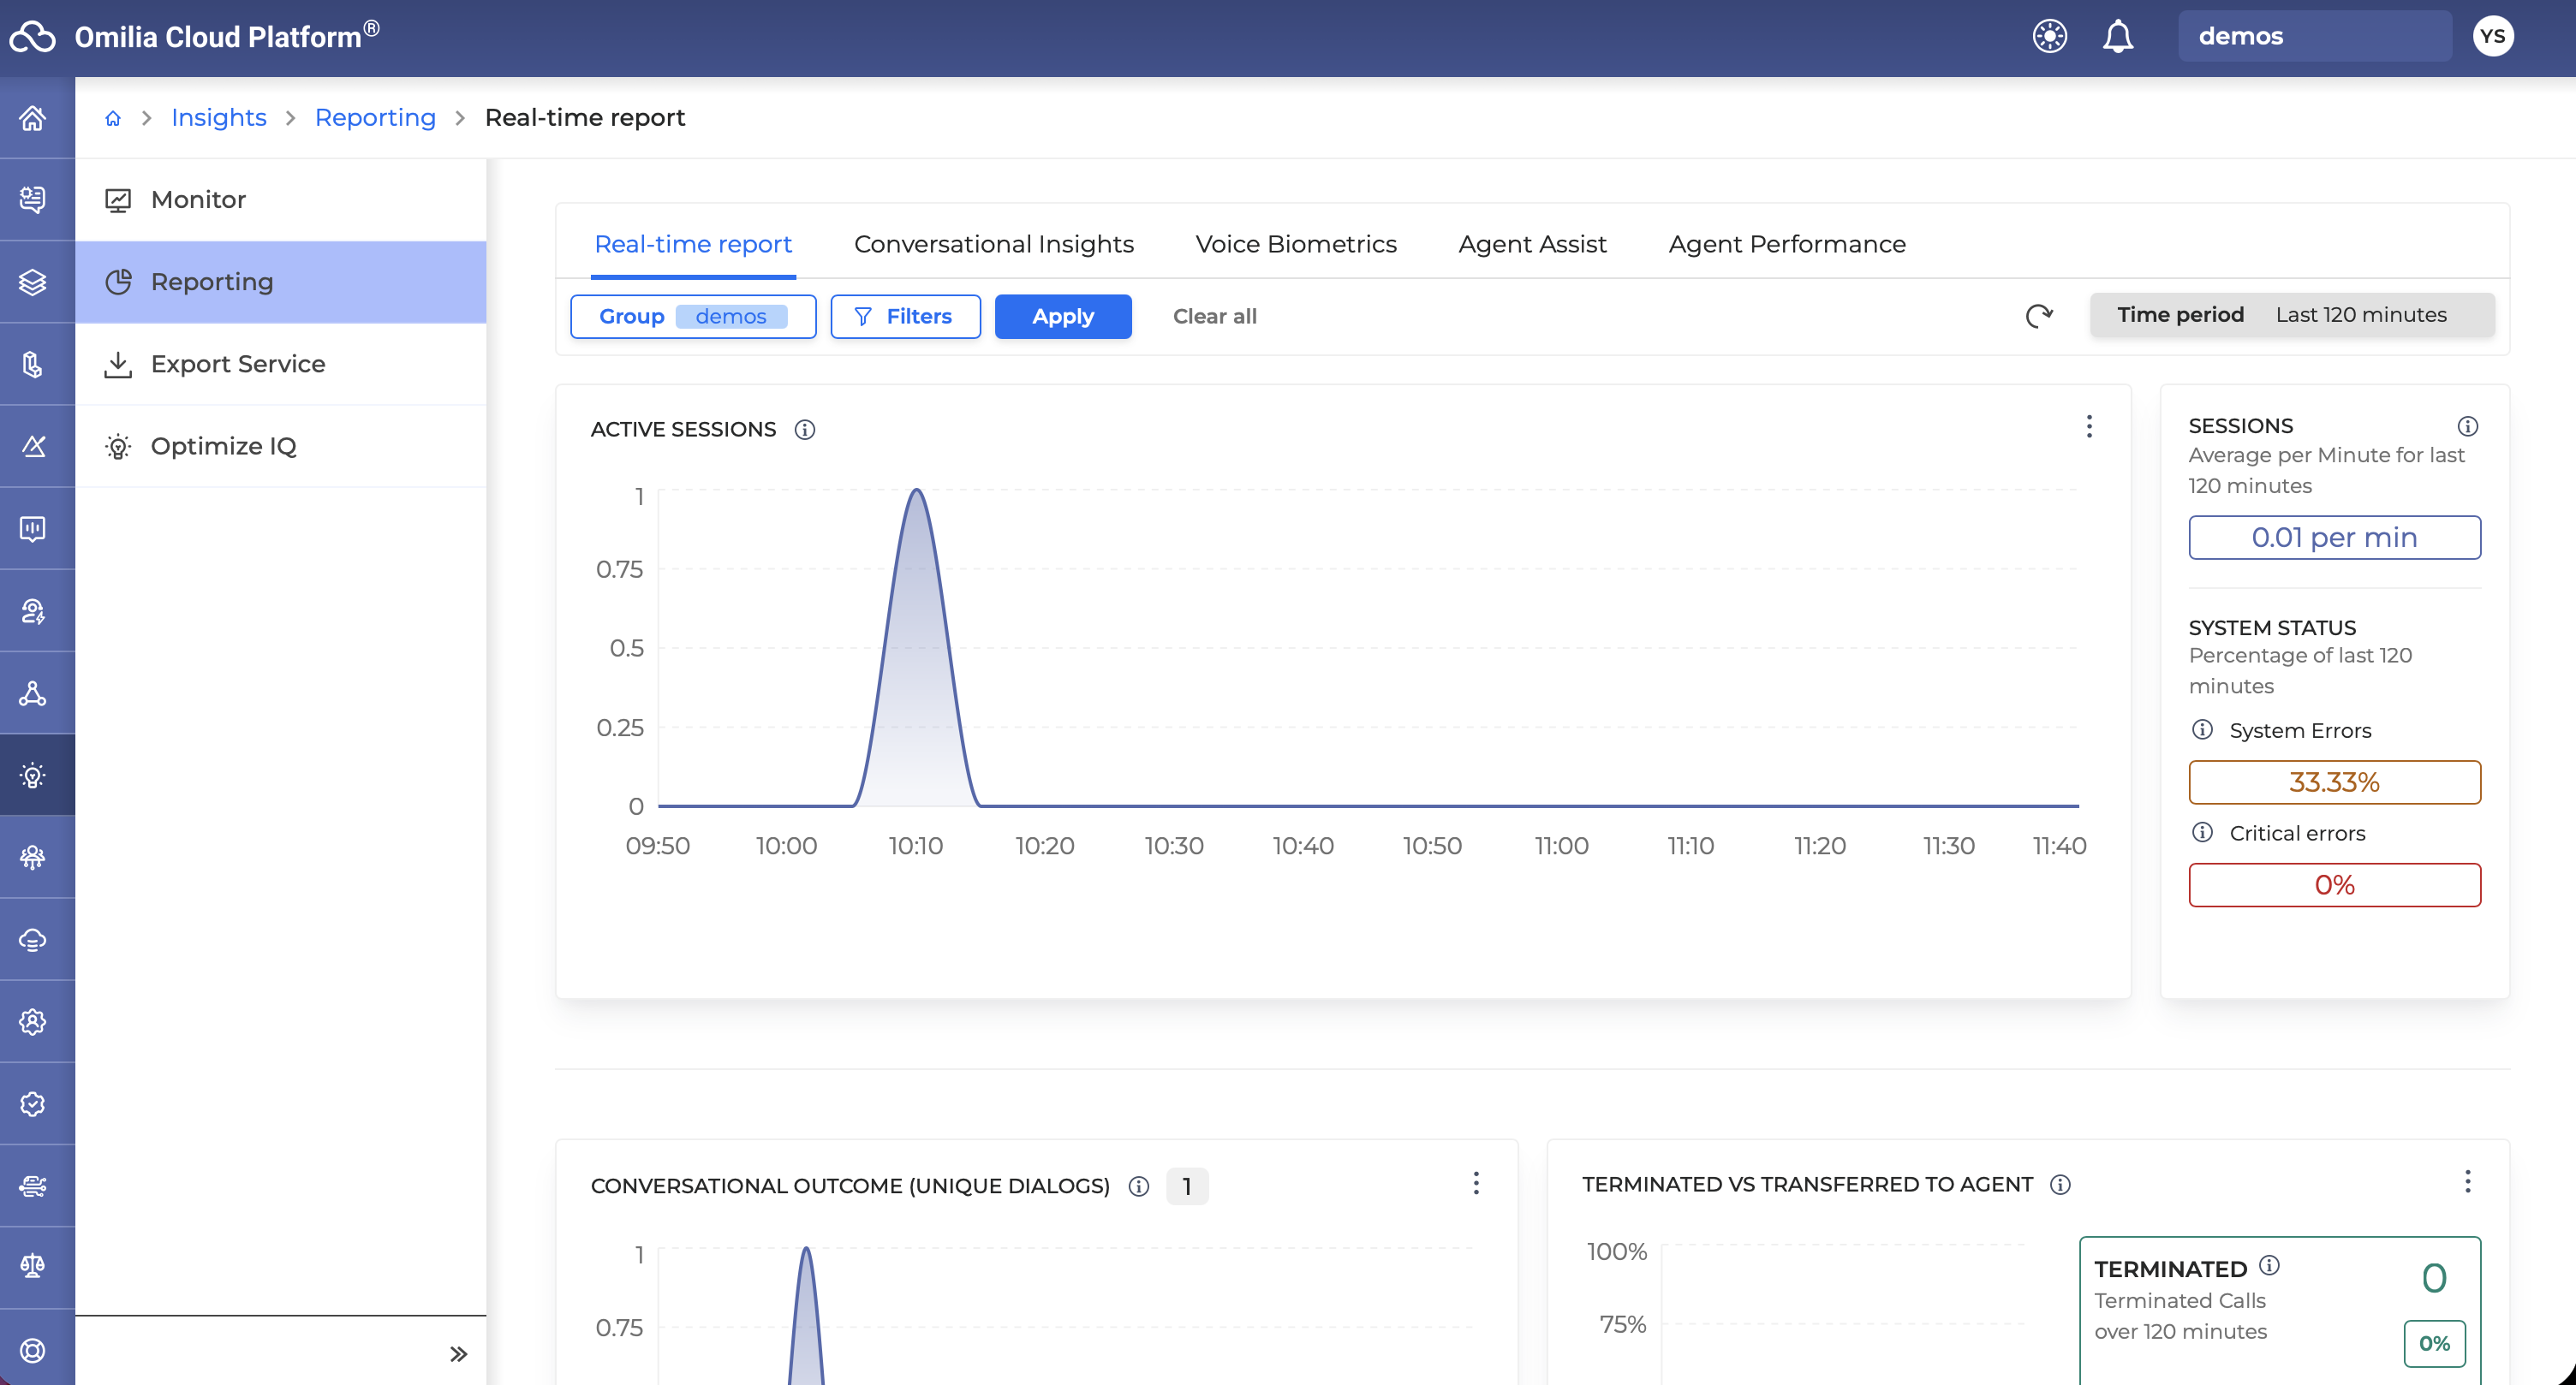Click the '0%' Critical errors value
The width and height of the screenshot is (2576, 1385).
(2334, 885)
